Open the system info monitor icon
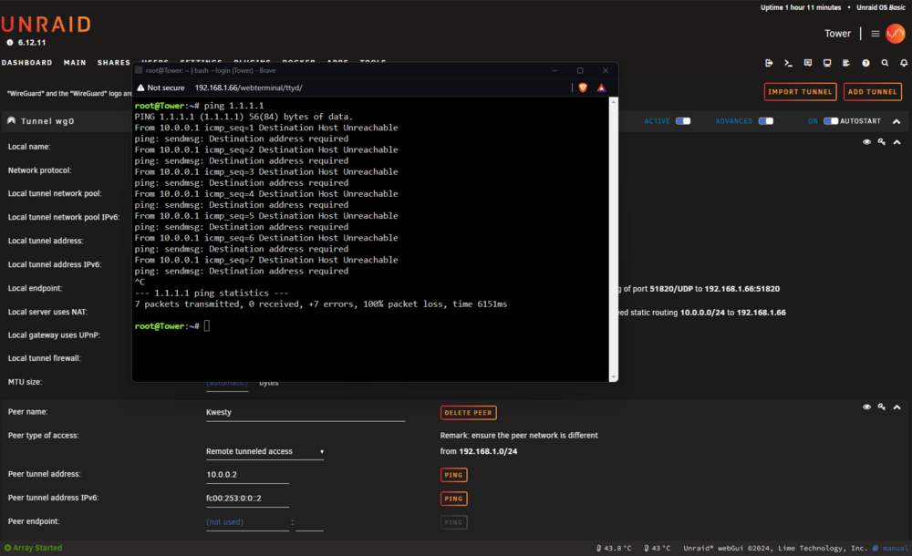Screen dimensions: 912x556 (x=827, y=63)
